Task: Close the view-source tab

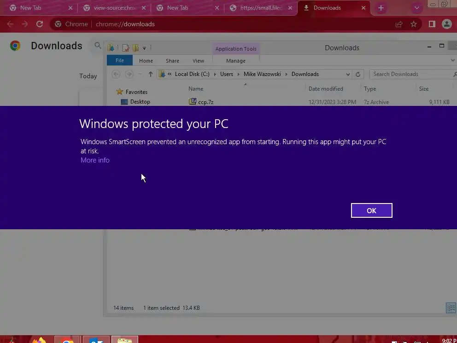Action: click(x=144, y=8)
